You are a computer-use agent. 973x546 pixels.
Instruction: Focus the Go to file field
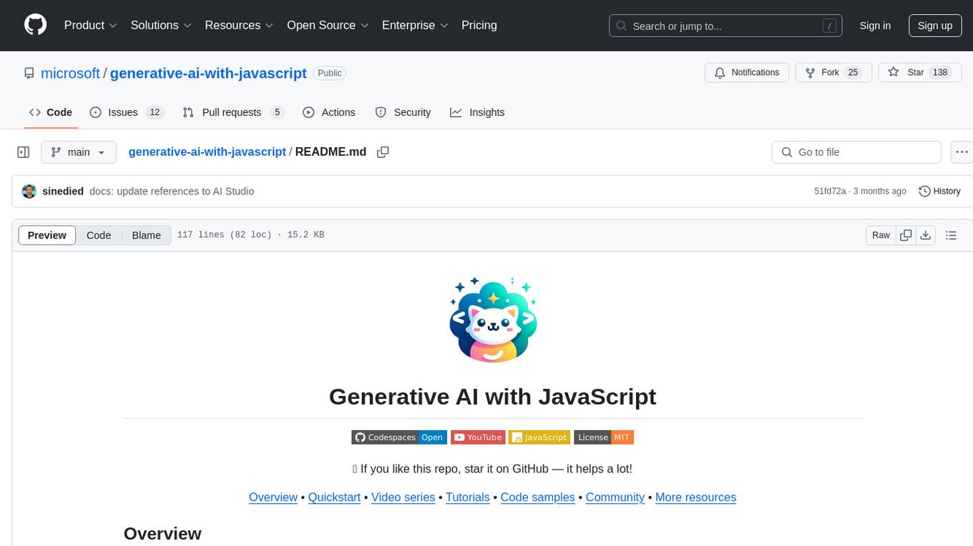[x=856, y=152]
